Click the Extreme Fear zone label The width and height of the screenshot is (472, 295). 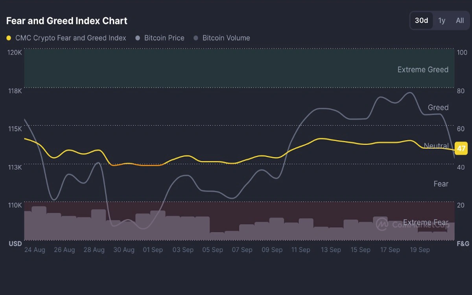(x=426, y=223)
